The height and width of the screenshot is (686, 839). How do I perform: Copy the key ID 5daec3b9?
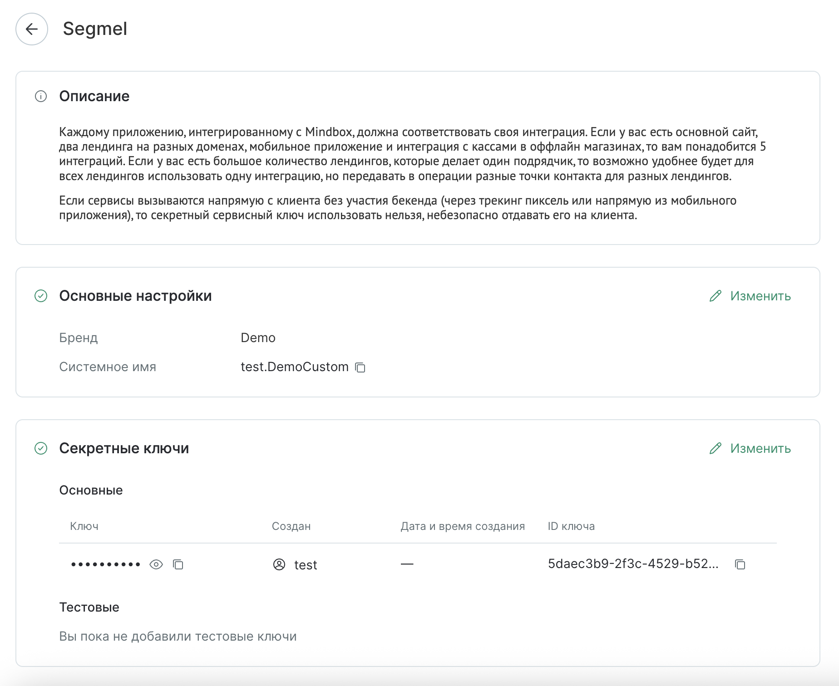[740, 564]
